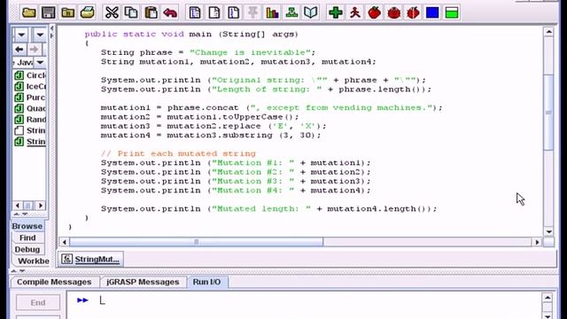Click the "Mutated length: " println line
This screenshot has height=319, width=567.
[269, 209]
